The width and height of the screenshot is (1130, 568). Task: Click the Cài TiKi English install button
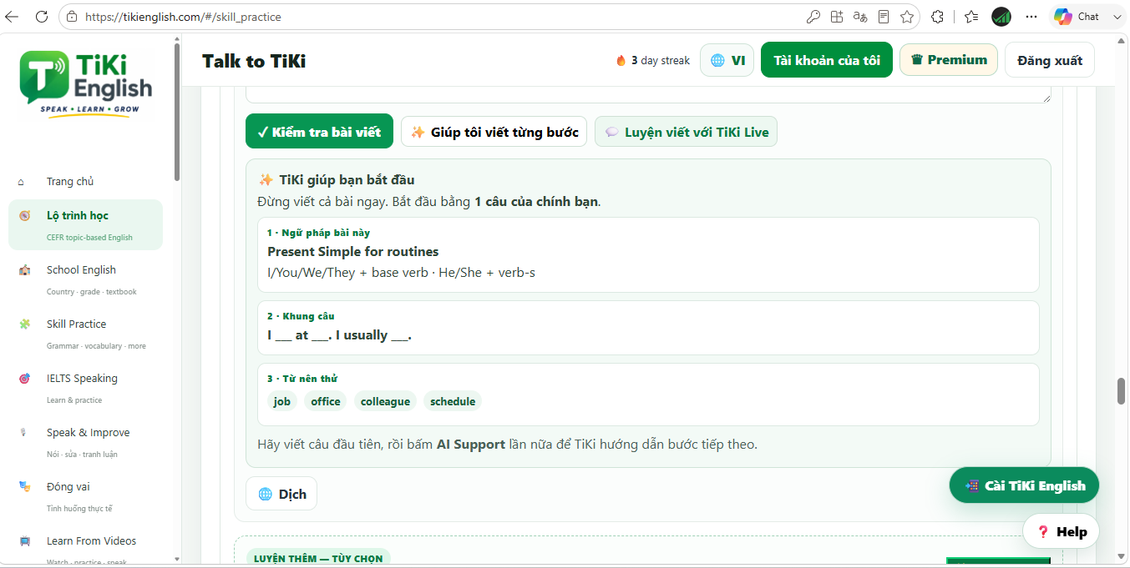tap(1025, 485)
